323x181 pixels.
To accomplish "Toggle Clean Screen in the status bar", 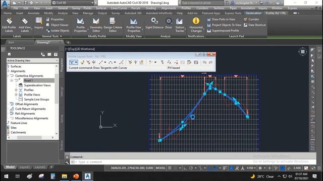I will click(x=313, y=168).
